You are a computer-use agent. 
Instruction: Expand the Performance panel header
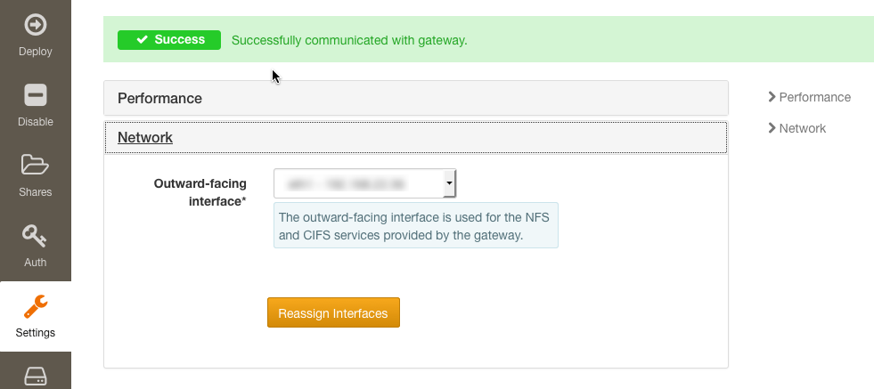tap(416, 98)
